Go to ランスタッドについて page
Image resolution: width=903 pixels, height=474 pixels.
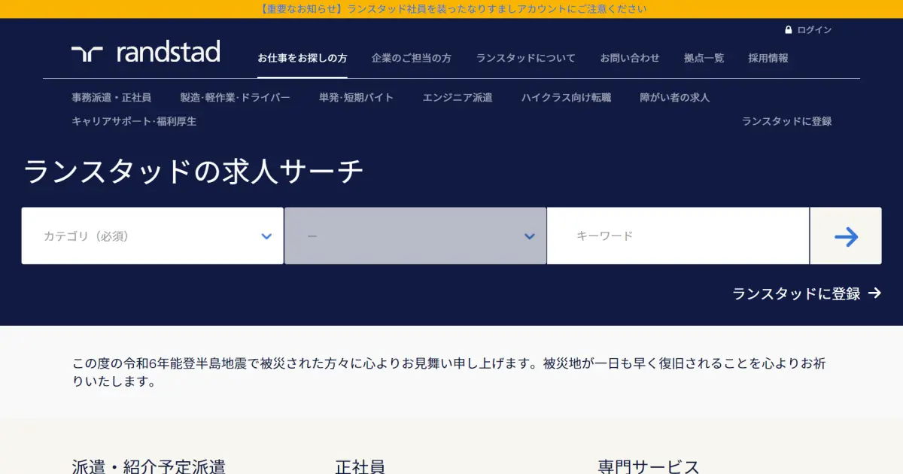coord(525,58)
